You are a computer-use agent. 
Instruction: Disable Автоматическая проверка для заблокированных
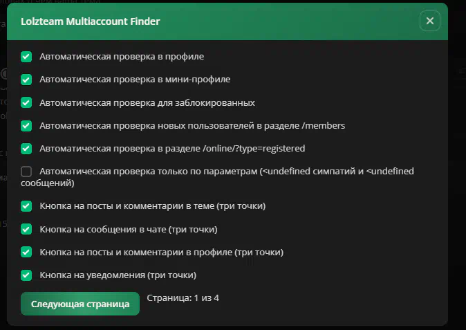pyautogui.click(x=26, y=102)
